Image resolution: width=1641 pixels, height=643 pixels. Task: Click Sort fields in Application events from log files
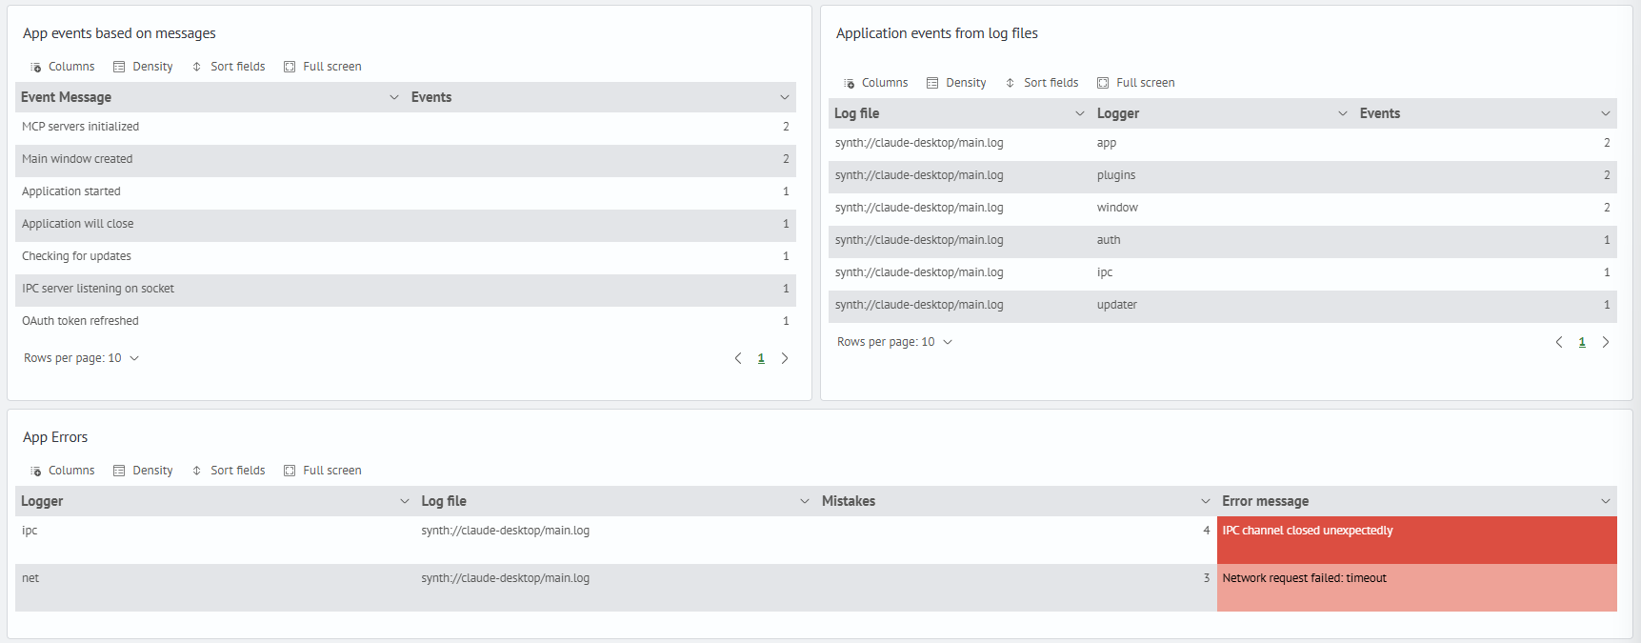pos(1042,83)
